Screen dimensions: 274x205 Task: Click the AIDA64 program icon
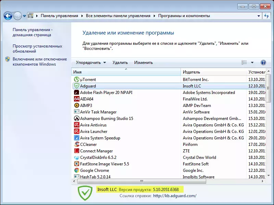click(76, 99)
